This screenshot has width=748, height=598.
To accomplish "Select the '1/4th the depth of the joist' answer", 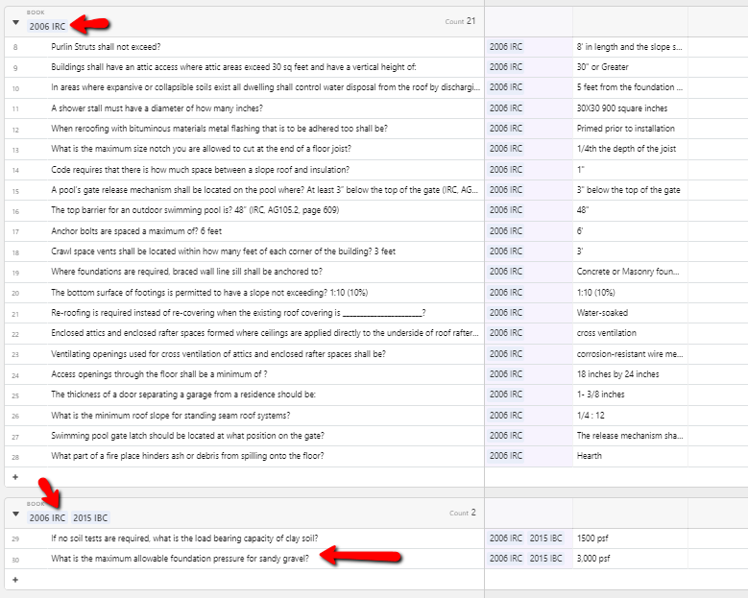I will click(x=626, y=149).
